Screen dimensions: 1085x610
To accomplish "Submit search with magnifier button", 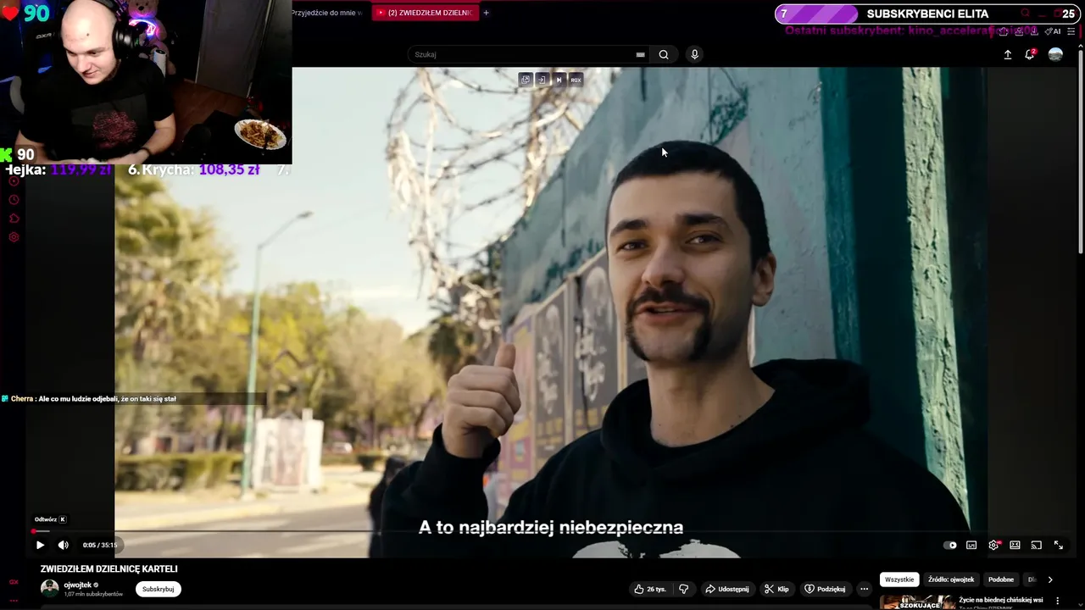I will [x=664, y=54].
